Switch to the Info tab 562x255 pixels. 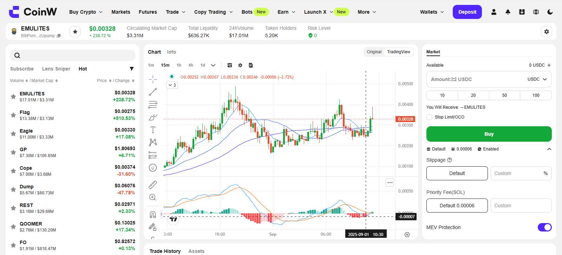coord(171,52)
